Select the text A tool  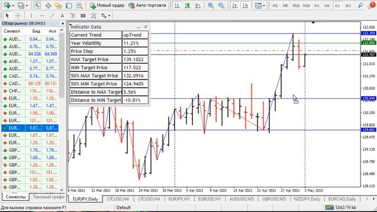62,16
